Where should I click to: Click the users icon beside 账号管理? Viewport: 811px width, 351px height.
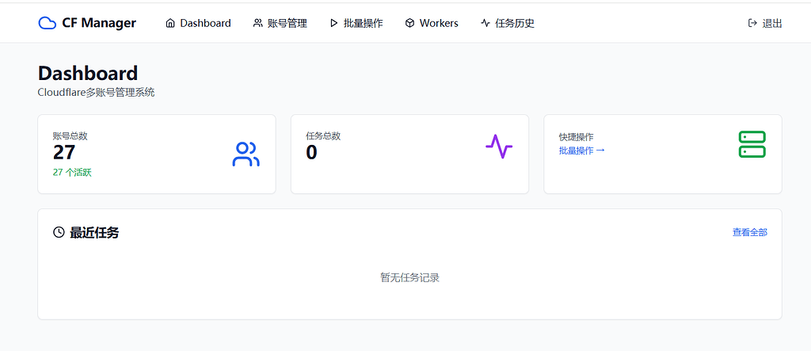click(257, 23)
